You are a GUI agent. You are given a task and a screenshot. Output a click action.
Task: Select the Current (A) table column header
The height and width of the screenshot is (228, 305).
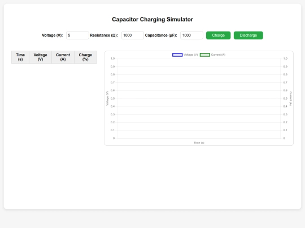63,57
